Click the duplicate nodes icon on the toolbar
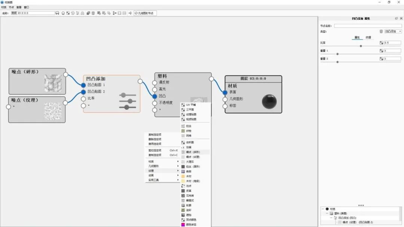This screenshot has width=404, height=227. coord(88,13)
